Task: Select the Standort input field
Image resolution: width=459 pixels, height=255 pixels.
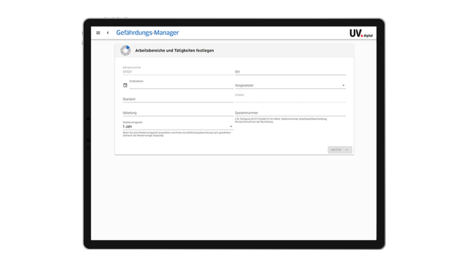Action: [178, 99]
